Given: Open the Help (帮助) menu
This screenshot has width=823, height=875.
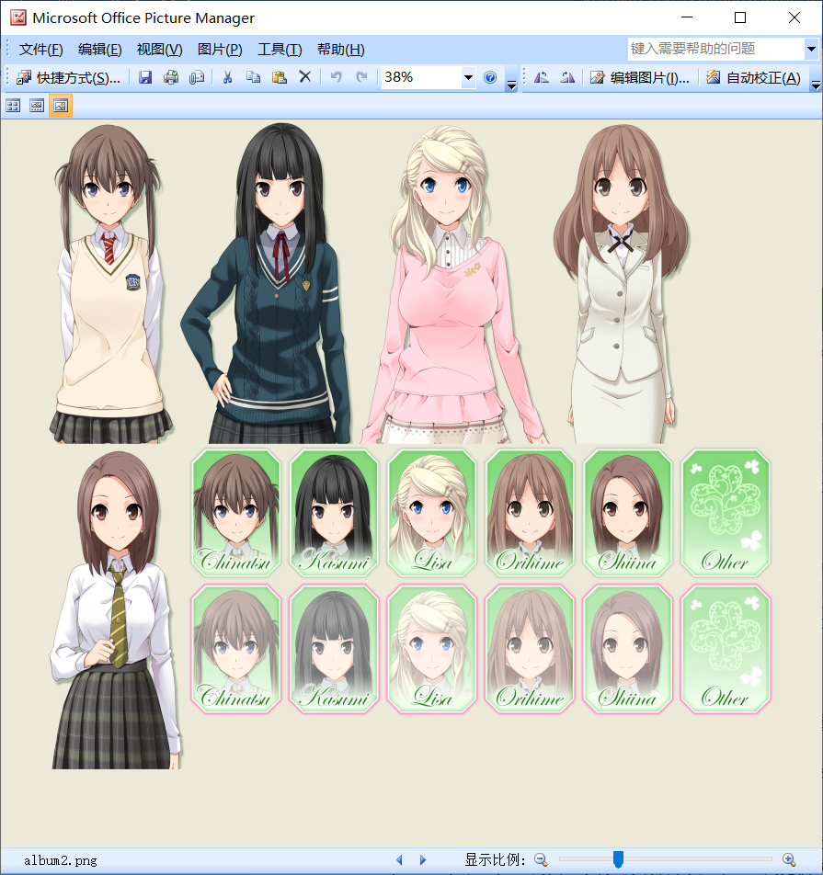Looking at the screenshot, I should (340, 50).
